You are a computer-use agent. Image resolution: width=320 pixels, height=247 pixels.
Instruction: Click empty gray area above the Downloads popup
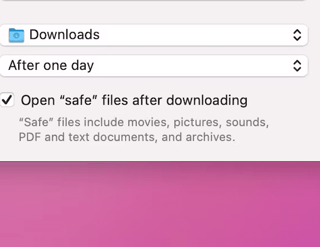tap(153, 12)
